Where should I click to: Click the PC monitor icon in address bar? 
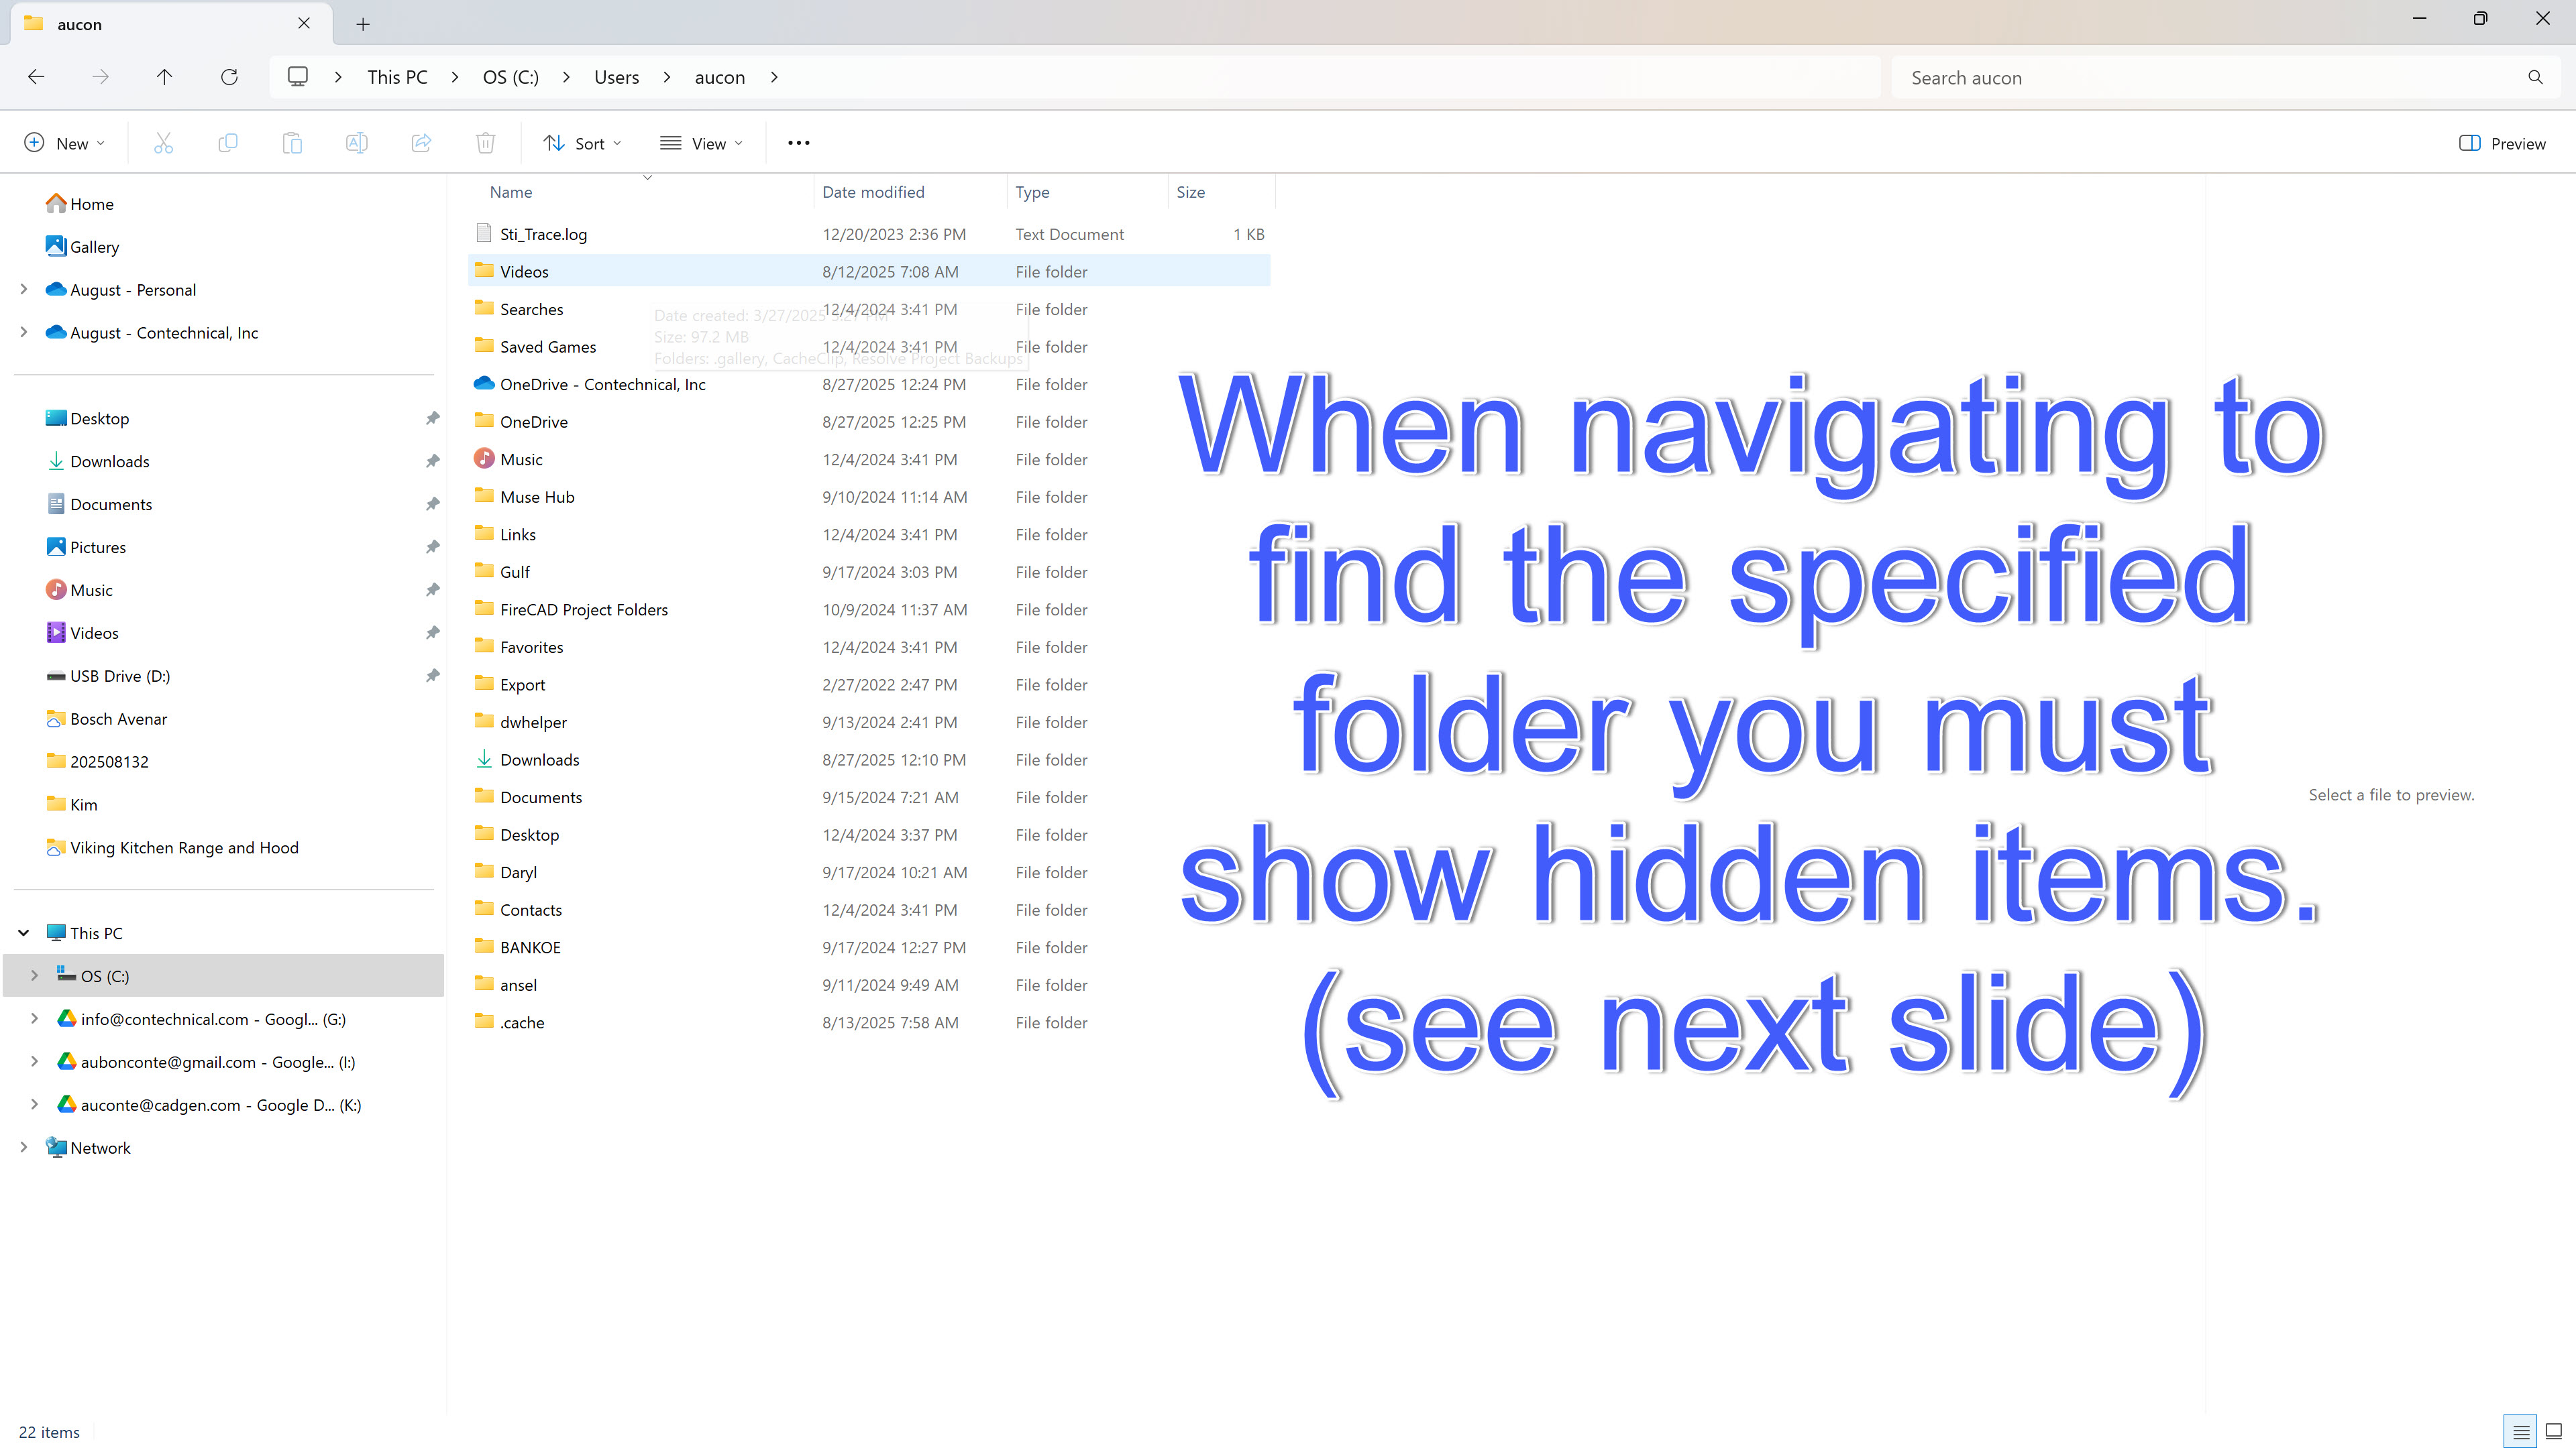297,77
